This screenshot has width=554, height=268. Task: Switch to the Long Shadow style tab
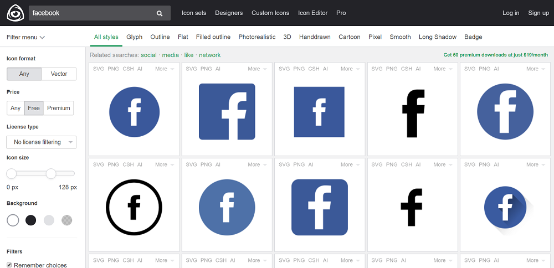pyautogui.click(x=438, y=37)
